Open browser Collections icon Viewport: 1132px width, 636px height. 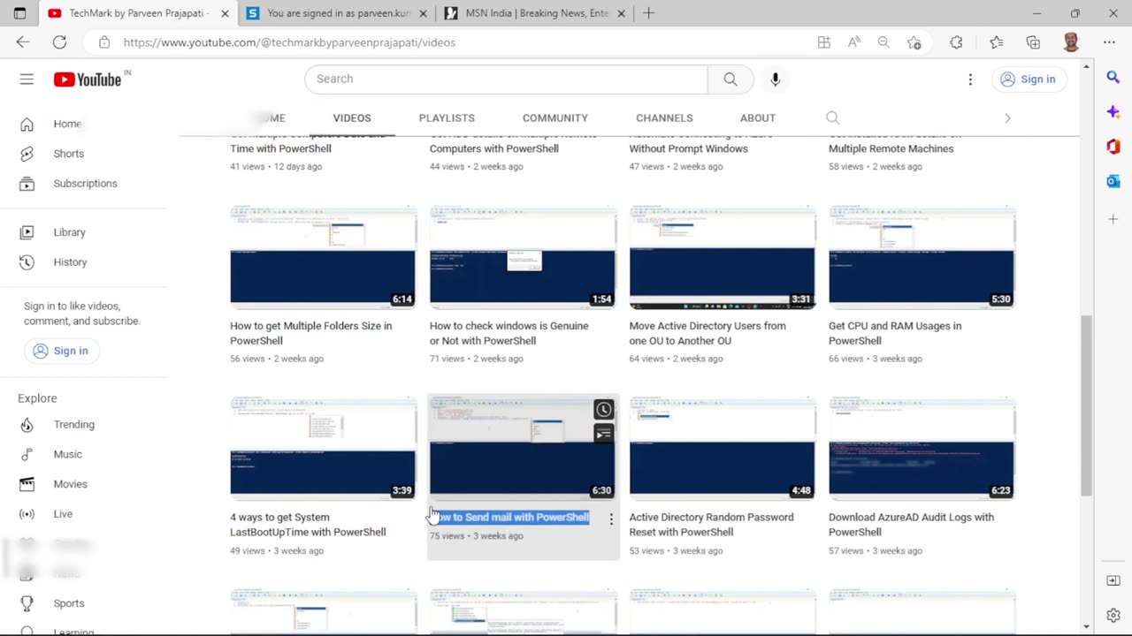1033,42
